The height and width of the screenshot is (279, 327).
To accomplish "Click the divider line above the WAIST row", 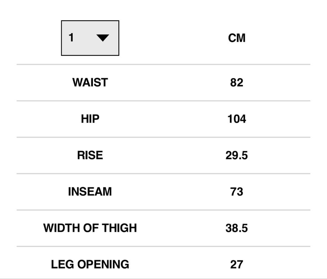I will click(163, 64).
